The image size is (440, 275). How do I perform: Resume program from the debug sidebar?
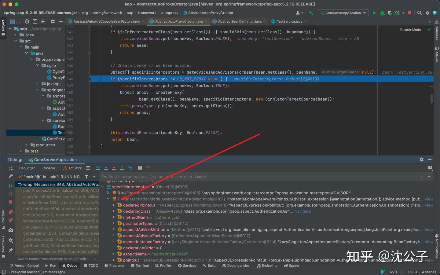pyautogui.click(x=11, y=186)
